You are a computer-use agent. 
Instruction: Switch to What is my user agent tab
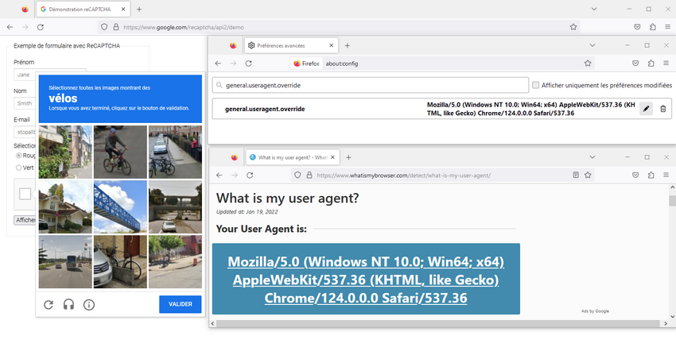(x=293, y=157)
